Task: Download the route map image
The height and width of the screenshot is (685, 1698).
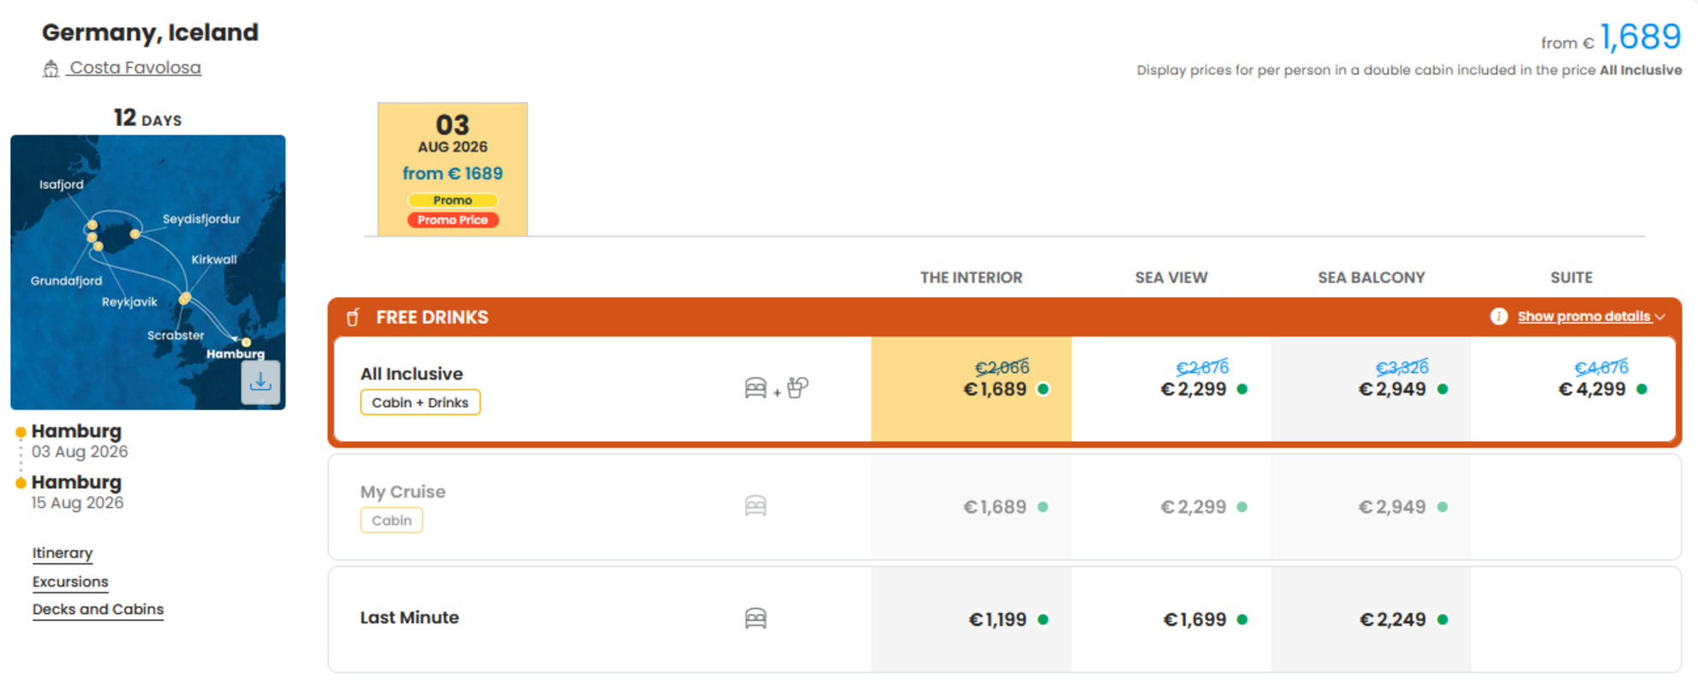Action: coord(260,382)
